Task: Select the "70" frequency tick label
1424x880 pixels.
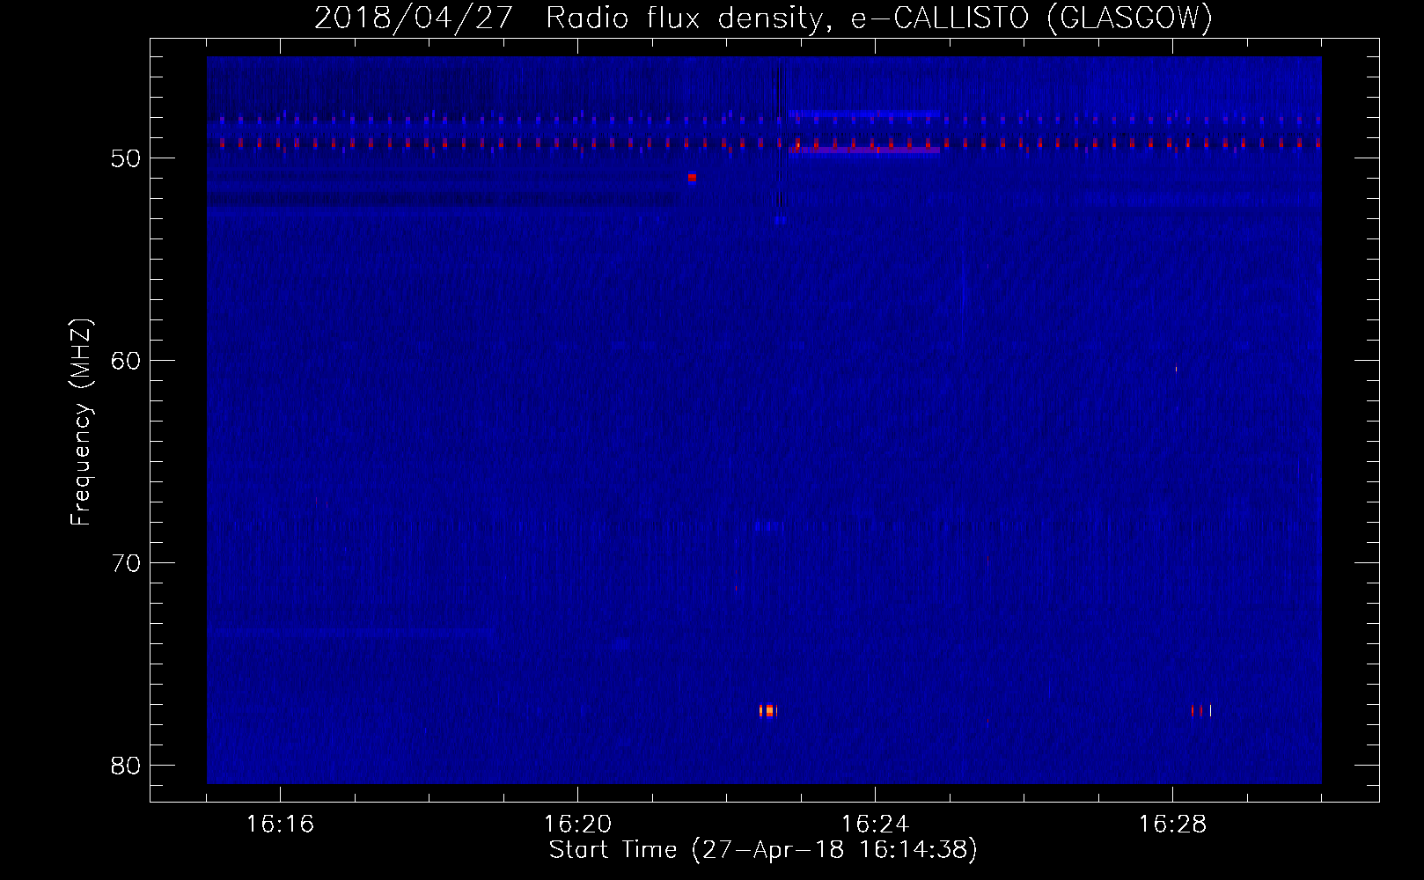Action: (126, 563)
